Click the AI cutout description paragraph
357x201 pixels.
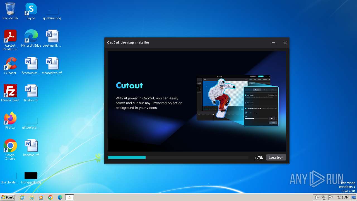point(149,103)
